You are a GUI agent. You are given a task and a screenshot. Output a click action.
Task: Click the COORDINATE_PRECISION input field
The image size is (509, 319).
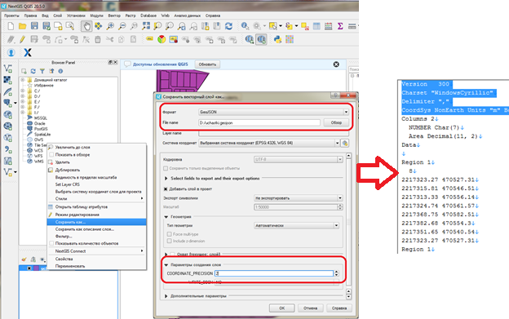tap(274, 273)
